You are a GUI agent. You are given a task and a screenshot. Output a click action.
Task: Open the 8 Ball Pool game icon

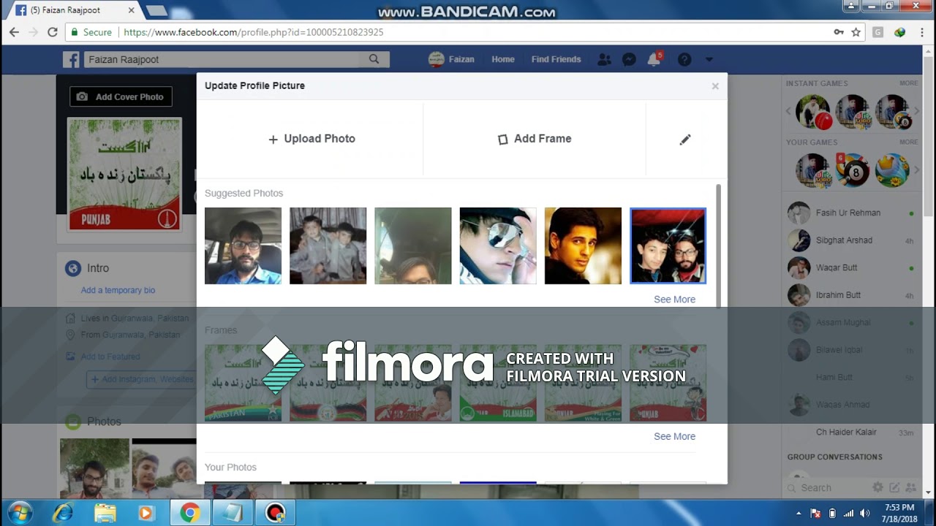853,171
